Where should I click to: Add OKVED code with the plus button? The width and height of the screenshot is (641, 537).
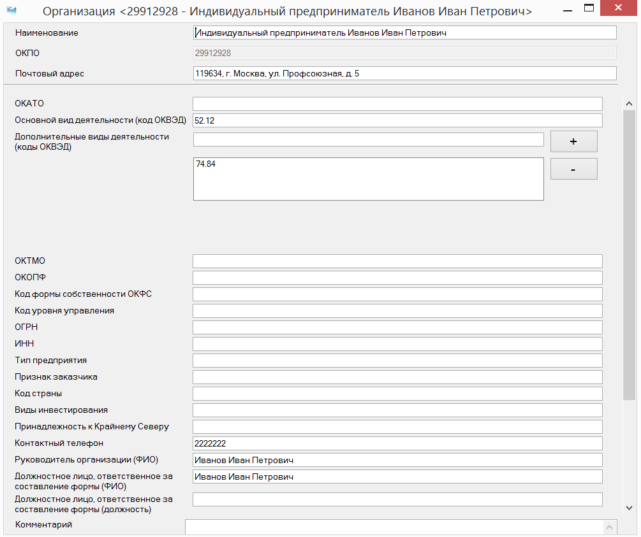click(x=573, y=141)
